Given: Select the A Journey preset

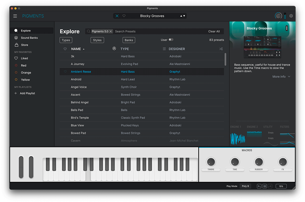Looking at the screenshot, I should (x=142, y=64).
